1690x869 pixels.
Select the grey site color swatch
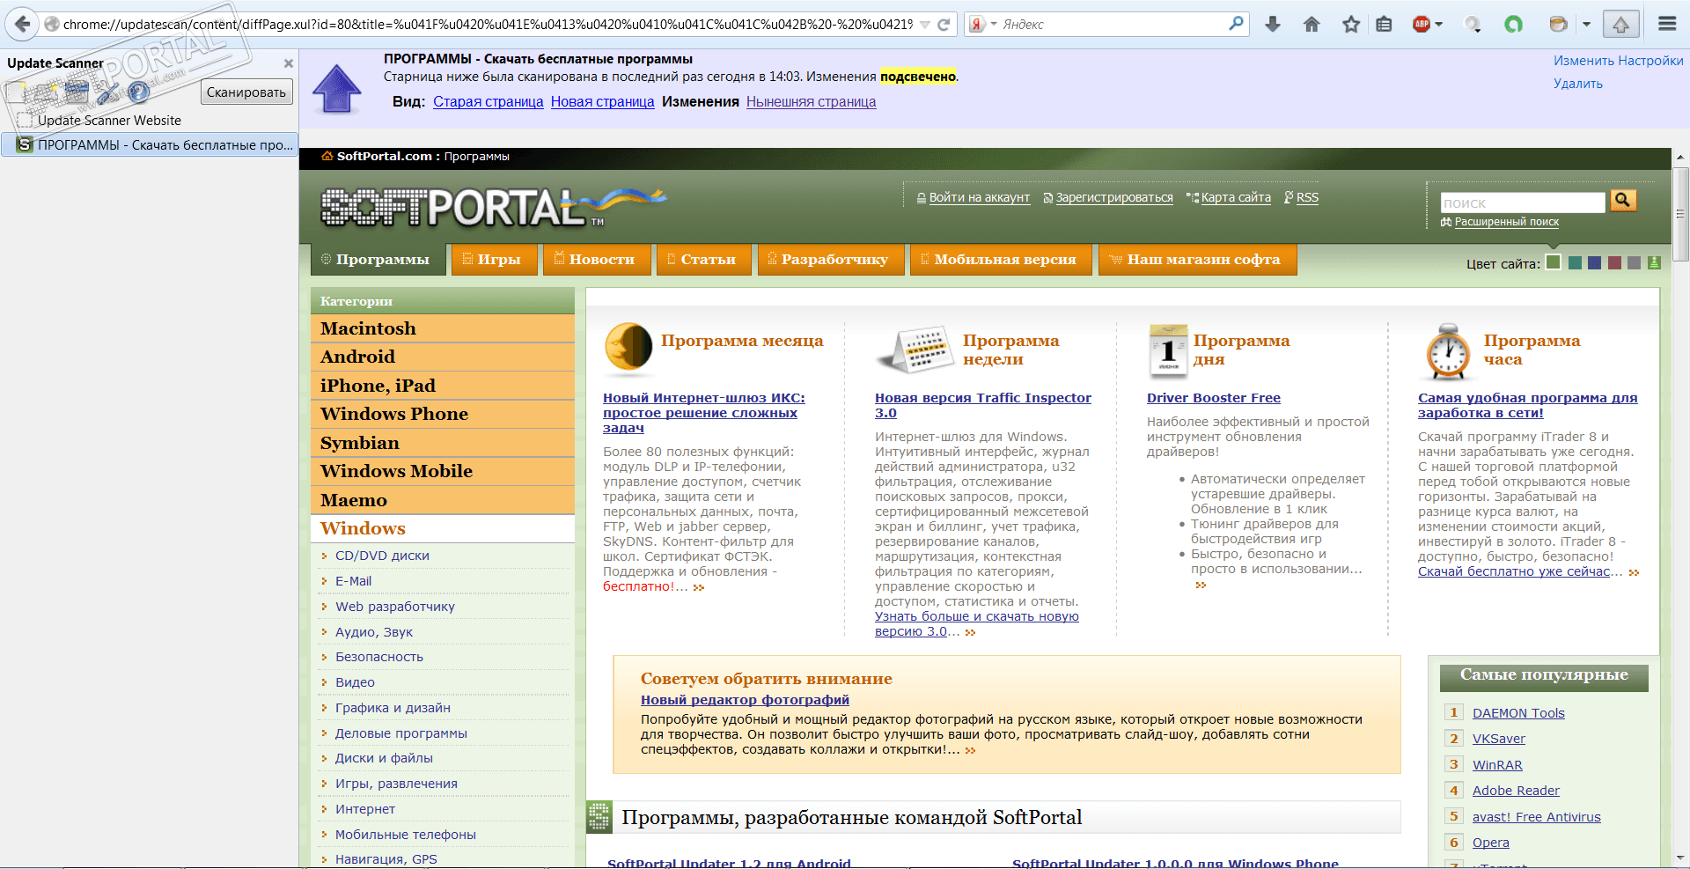(x=1635, y=262)
